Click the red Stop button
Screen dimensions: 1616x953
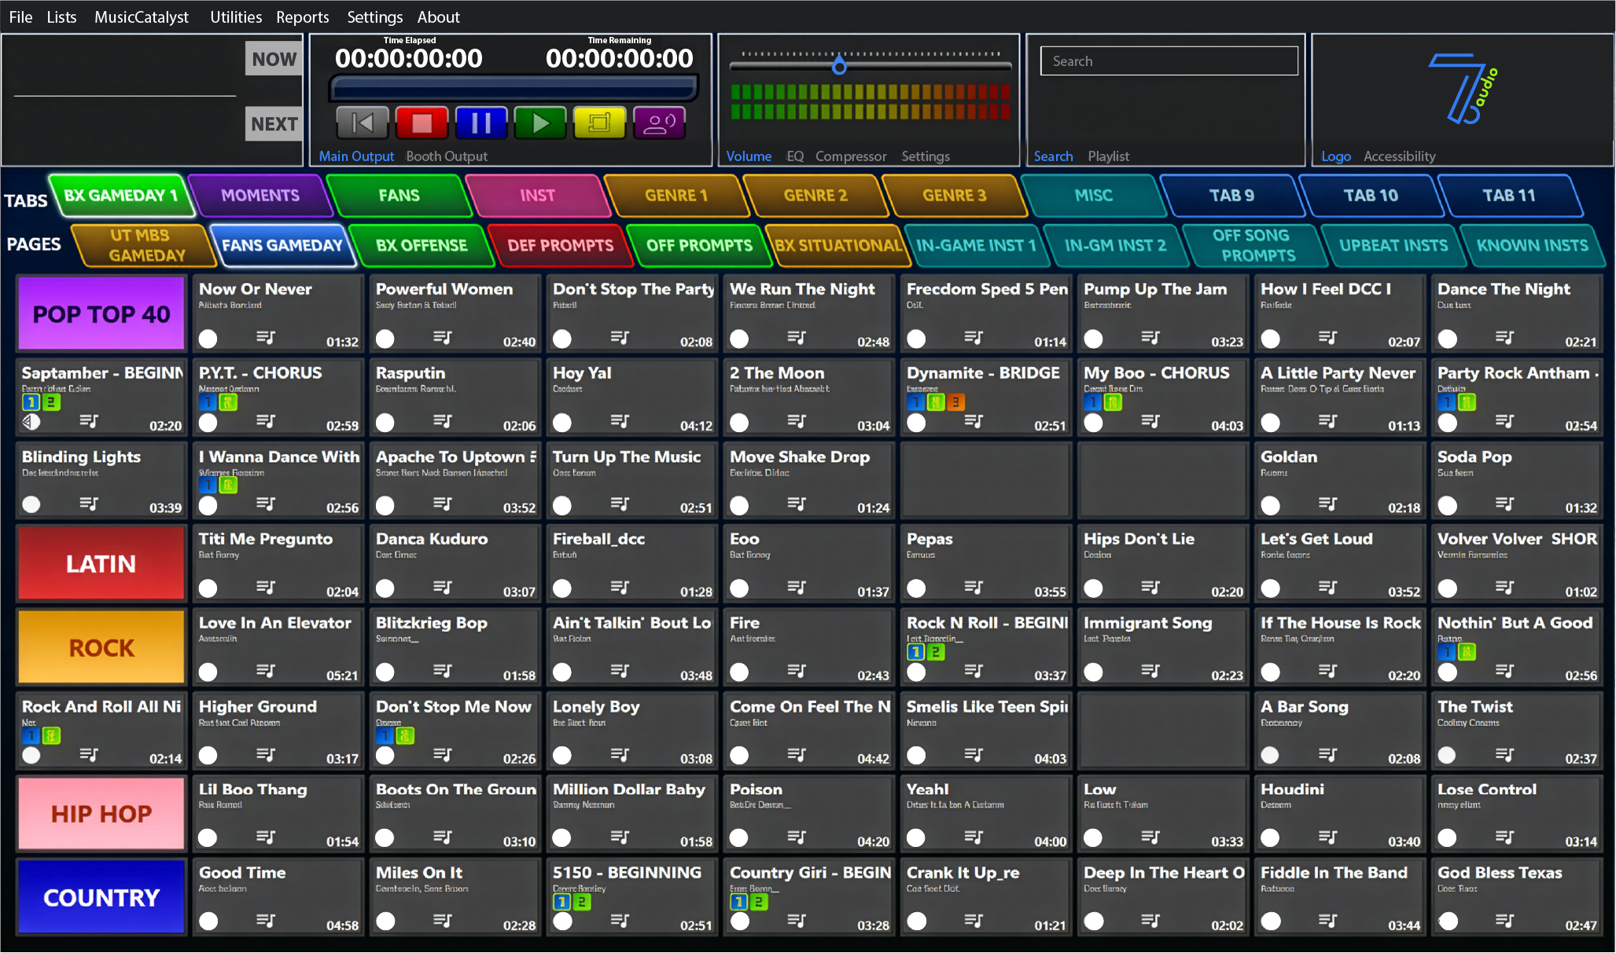422,123
